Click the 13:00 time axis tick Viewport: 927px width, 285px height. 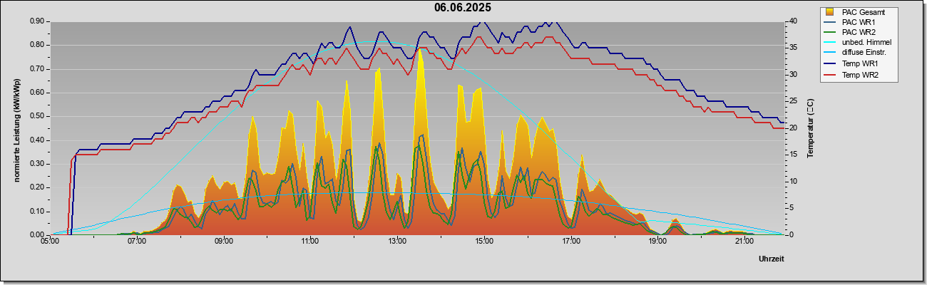pos(397,242)
